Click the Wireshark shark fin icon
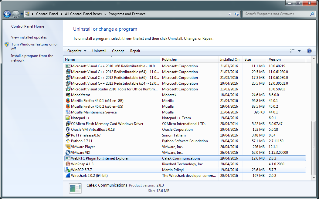319x199 pixels. (x=68, y=175)
